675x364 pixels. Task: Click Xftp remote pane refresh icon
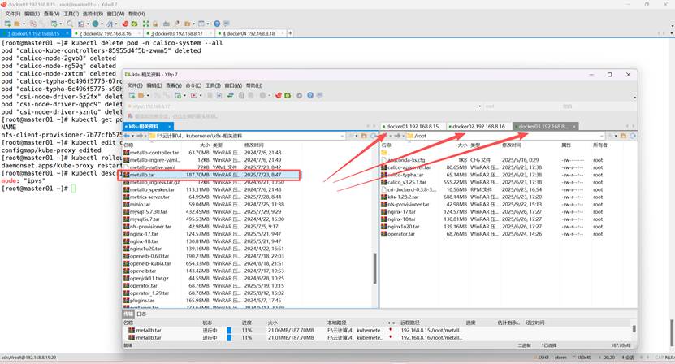pos(633,136)
